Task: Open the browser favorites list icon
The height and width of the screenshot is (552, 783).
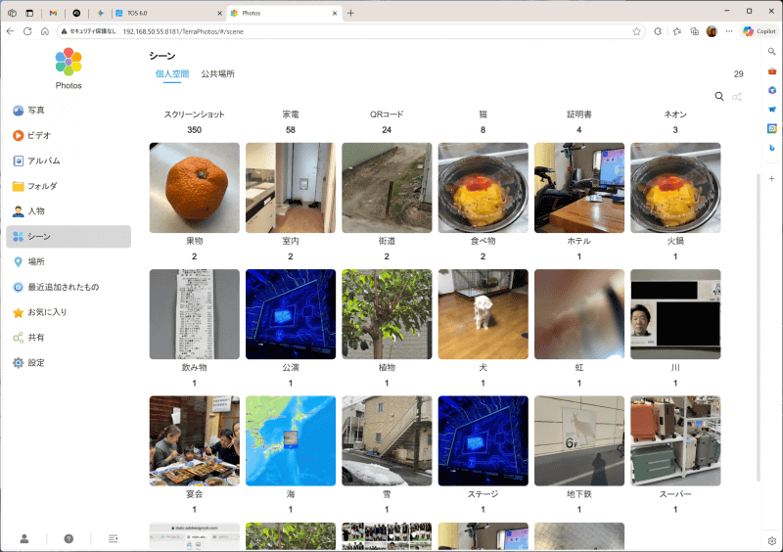Action: pyautogui.click(x=676, y=31)
